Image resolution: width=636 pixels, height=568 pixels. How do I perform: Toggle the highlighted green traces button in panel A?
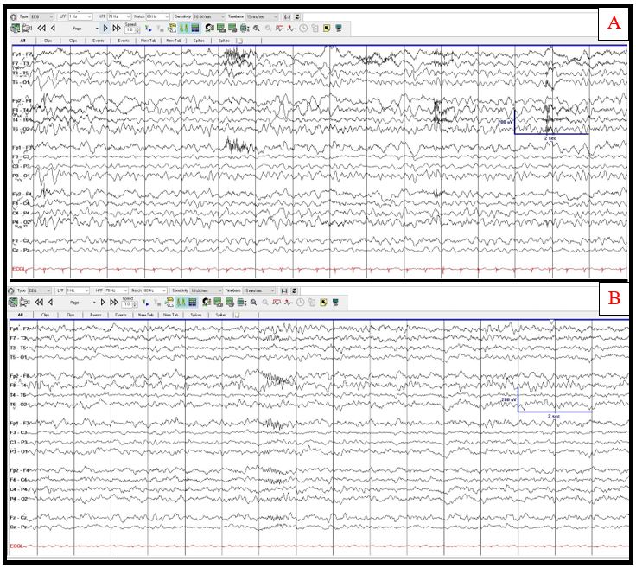(x=183, y=29)
